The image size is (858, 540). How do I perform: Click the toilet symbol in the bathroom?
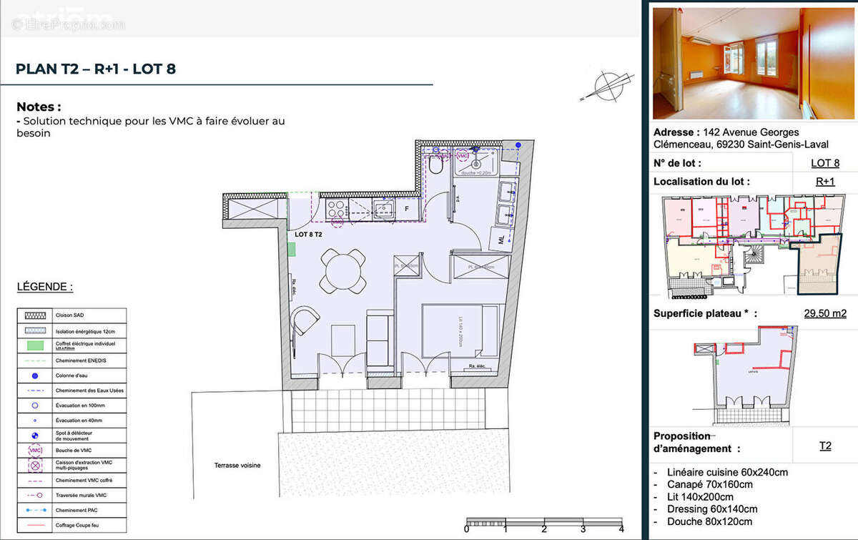(x=435, y=165)
